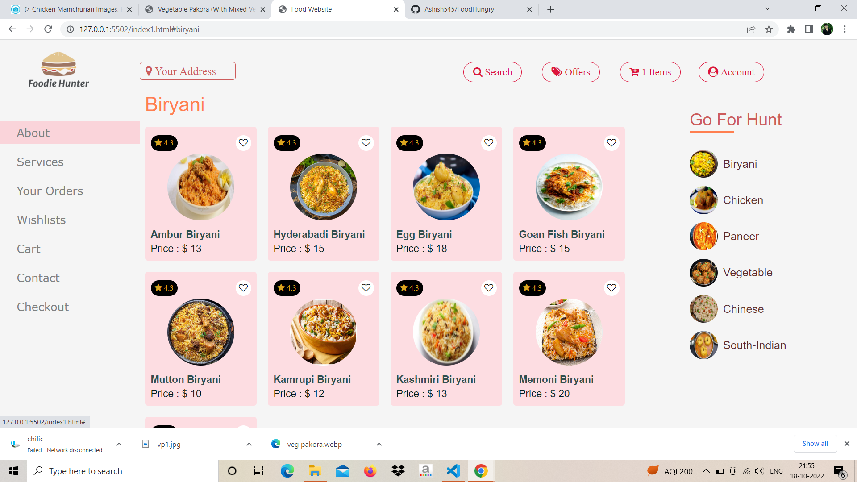Open the notification center icon

839,471
